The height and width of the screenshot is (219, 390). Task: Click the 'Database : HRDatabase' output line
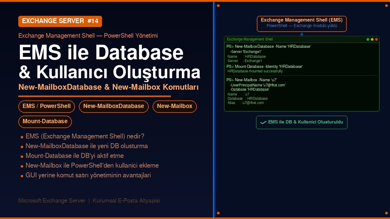tap(247, 99)
